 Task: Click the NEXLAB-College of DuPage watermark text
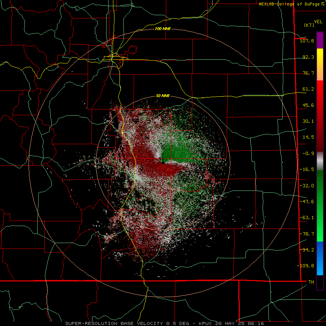[292, 4]
